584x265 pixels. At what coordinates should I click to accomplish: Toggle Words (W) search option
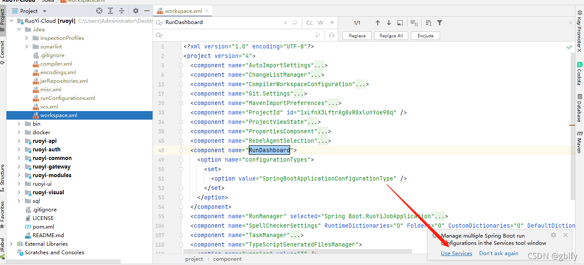(321, 23)
